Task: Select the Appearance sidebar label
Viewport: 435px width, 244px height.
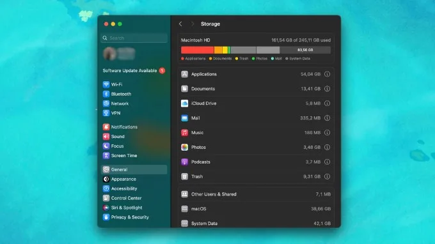Action: [x=123, y=179]
